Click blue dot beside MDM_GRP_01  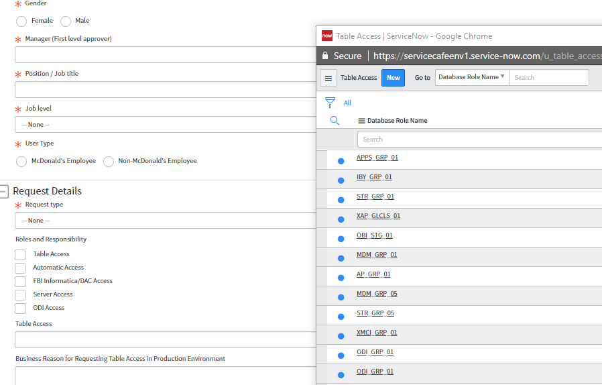pos(341,258)
